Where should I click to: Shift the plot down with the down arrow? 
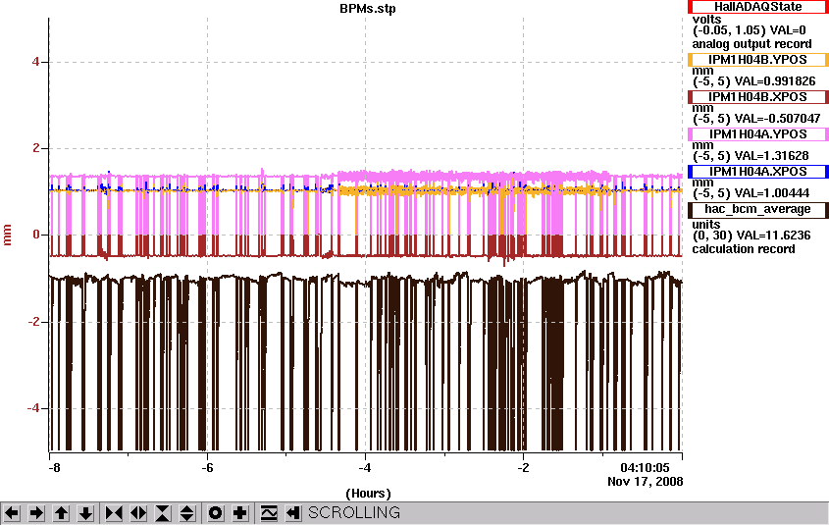(x=85, y=513)
